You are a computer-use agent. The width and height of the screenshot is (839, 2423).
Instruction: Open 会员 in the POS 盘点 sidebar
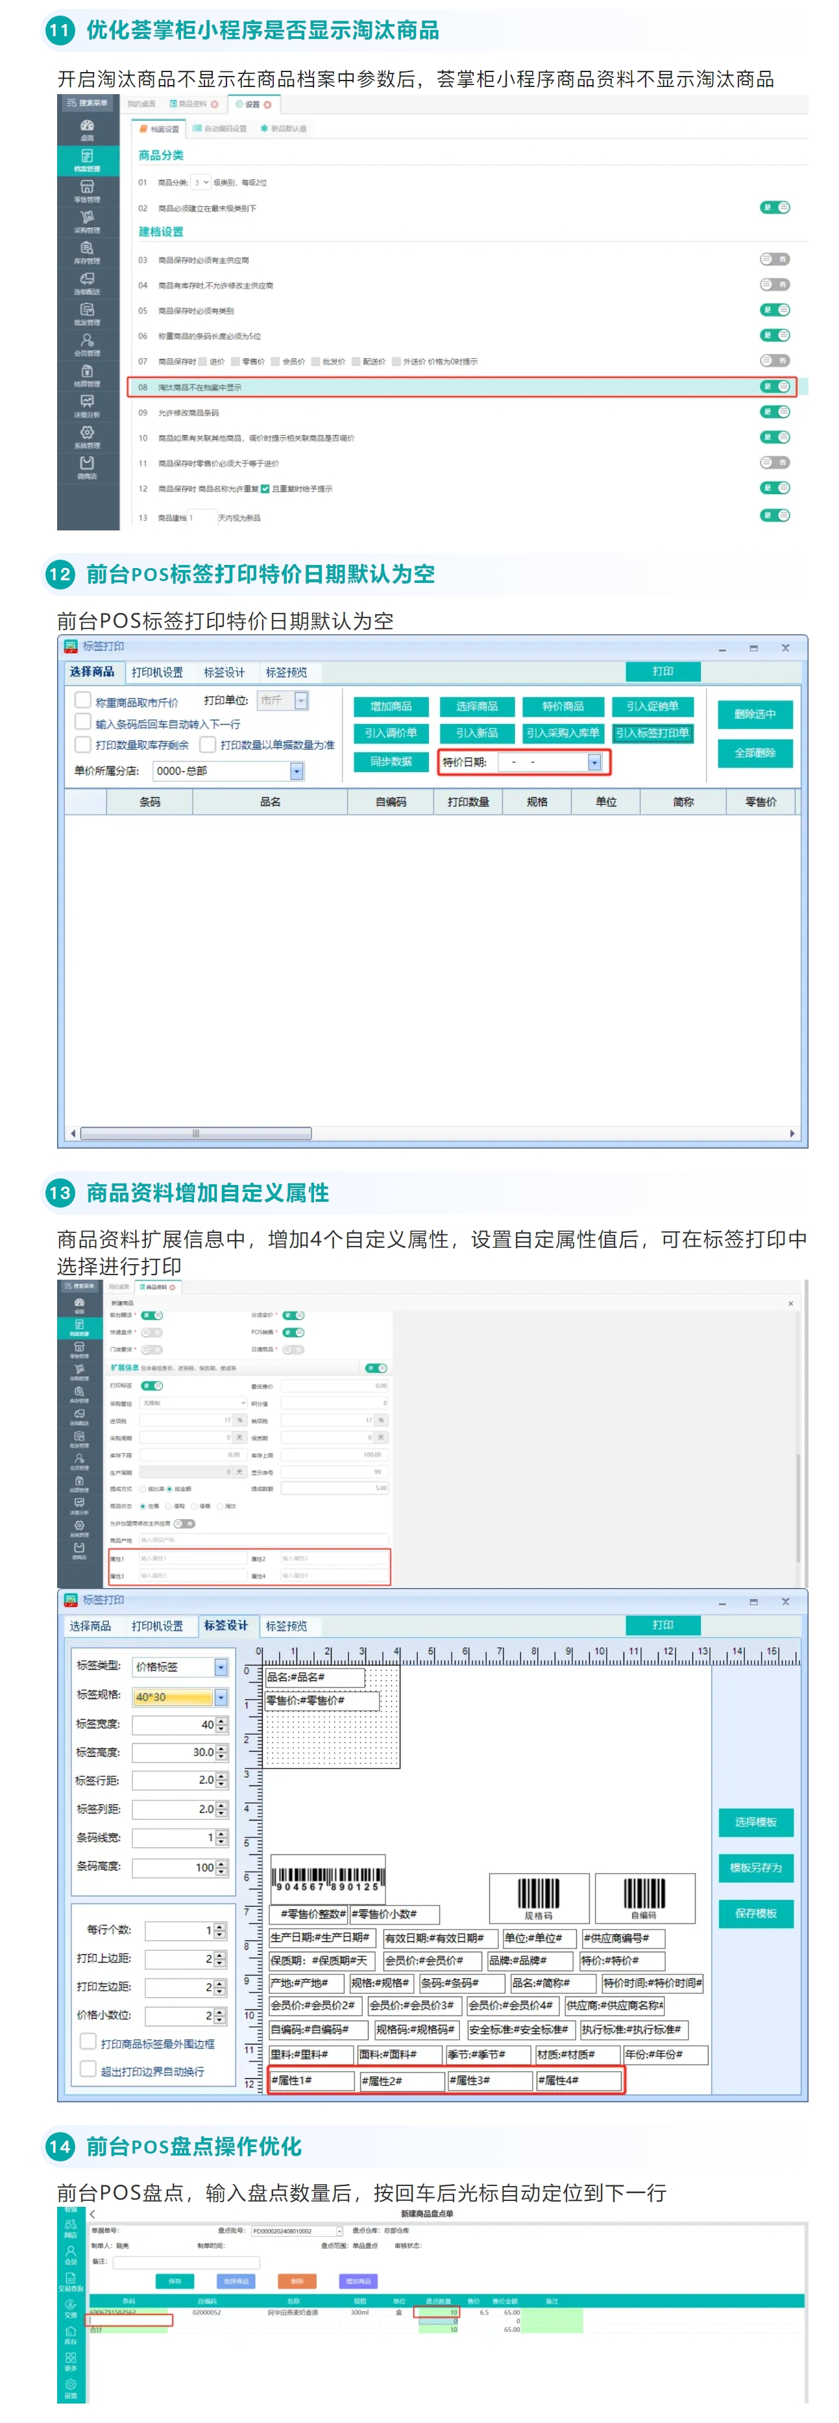(71, 2255)
